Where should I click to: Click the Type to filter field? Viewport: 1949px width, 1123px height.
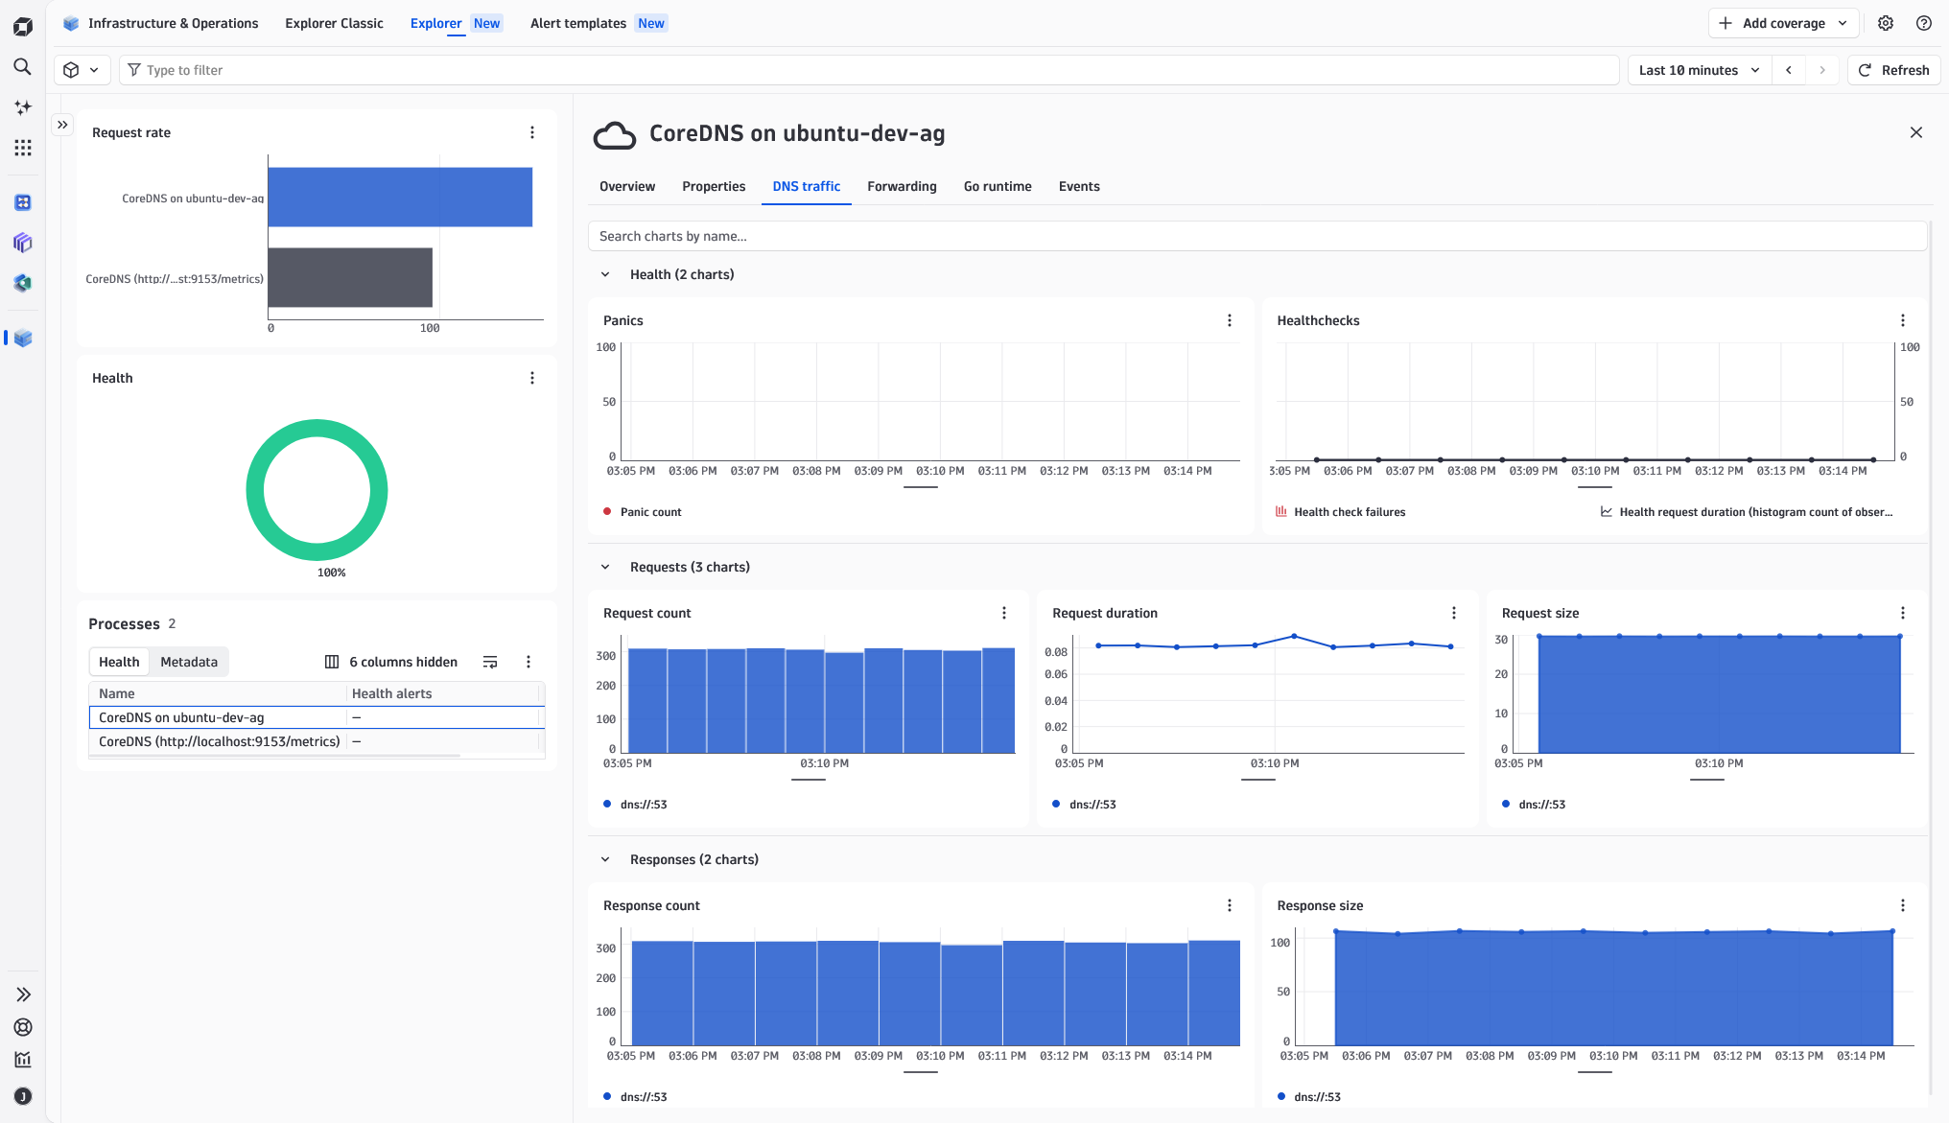(x=869, y=70)
